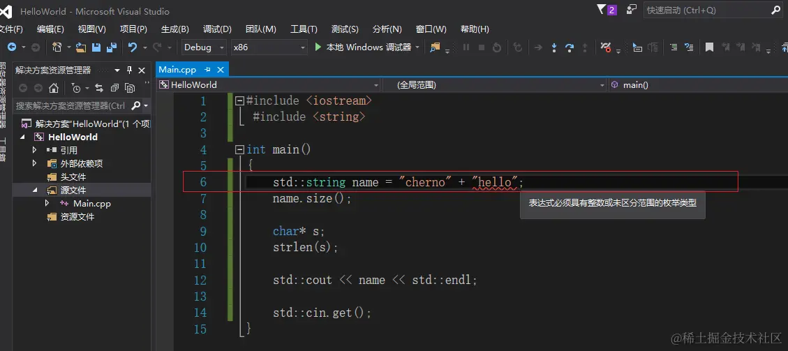Viewport: 788px width, 351px height.
Task: Click the Find in Files folder icon
Action: click(436, 47)
